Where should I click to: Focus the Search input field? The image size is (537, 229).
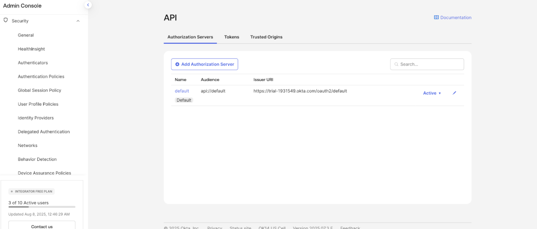coord(430,64)
